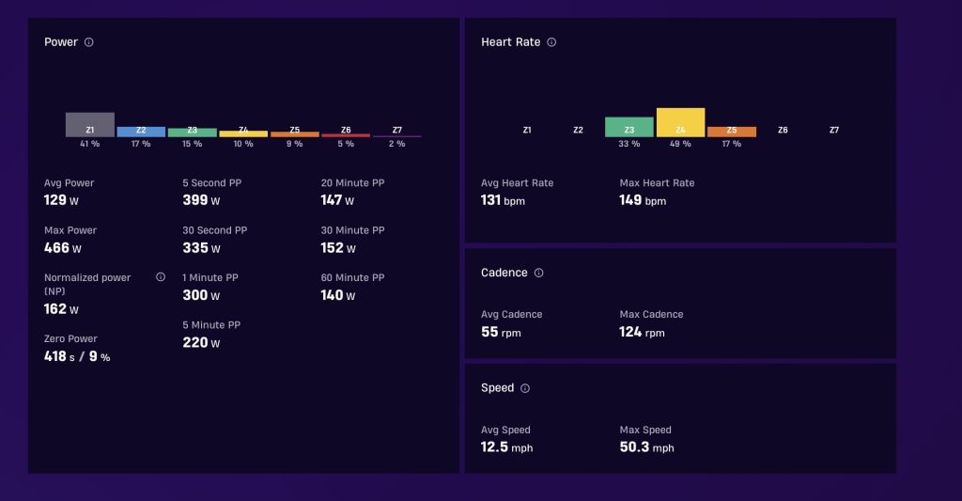The image size is (962, 501).
Task: Open the Normalized power info icon
Action: click(161, 277)
